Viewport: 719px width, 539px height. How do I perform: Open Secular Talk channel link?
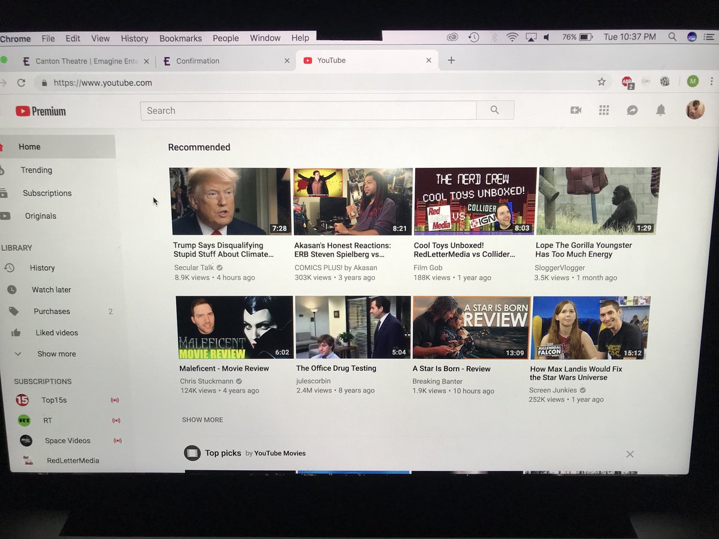(x=194, y=268)
